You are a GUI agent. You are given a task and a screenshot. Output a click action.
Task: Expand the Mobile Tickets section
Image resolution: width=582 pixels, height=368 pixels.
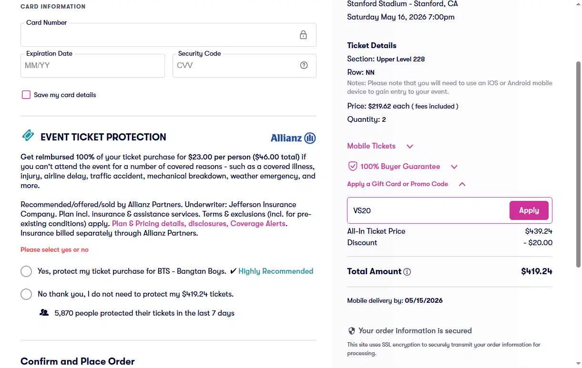(409, 146)
